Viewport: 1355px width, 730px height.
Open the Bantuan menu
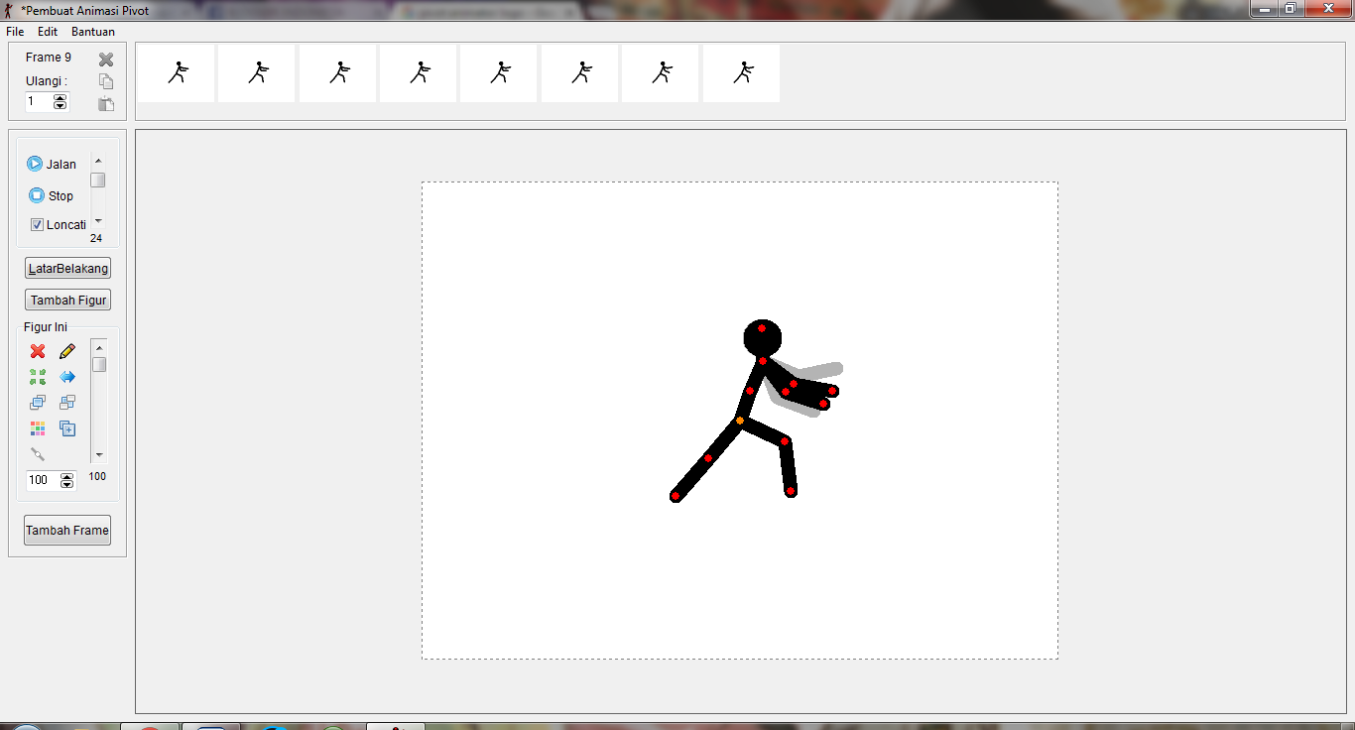click(x=92, y=31)
